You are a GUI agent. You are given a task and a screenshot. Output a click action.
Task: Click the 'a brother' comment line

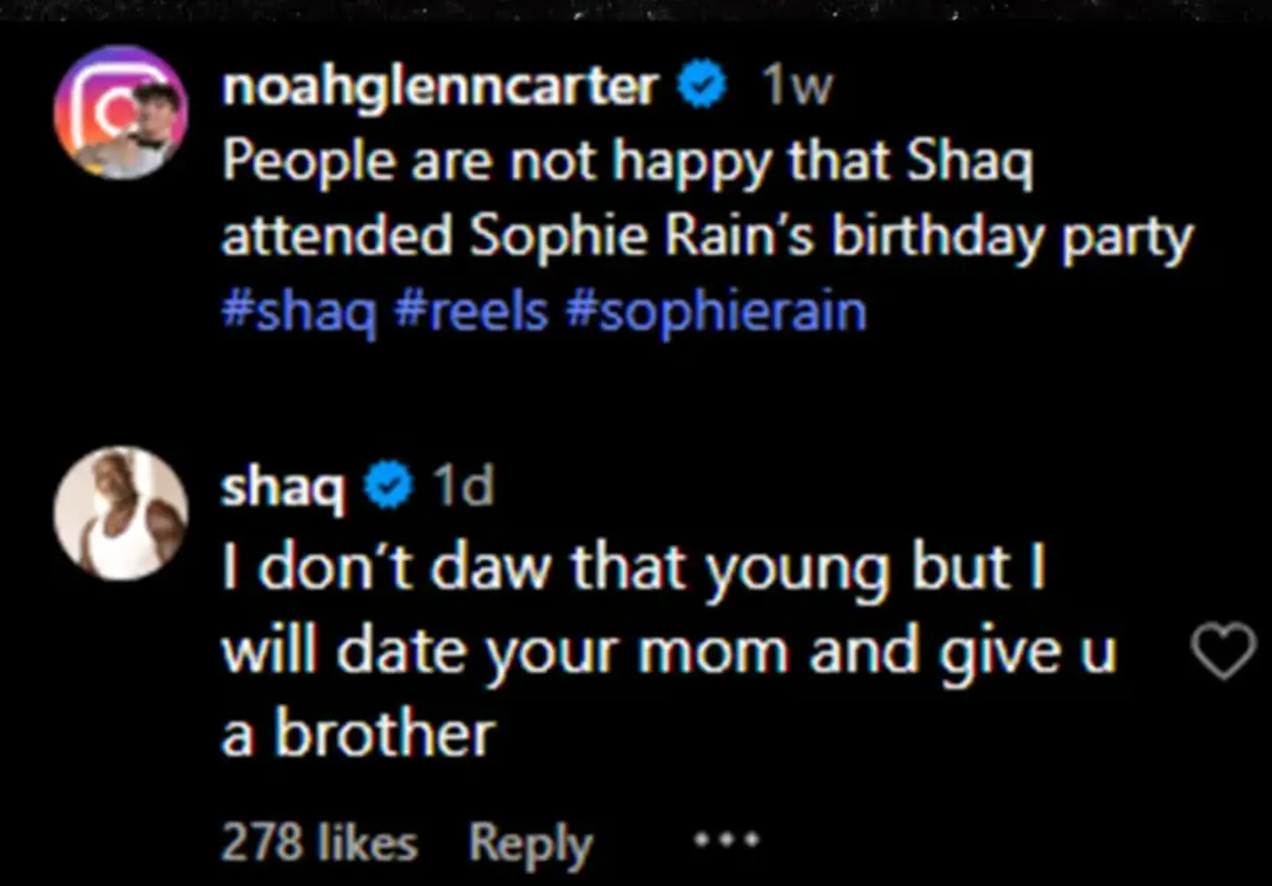coord(357,734)
